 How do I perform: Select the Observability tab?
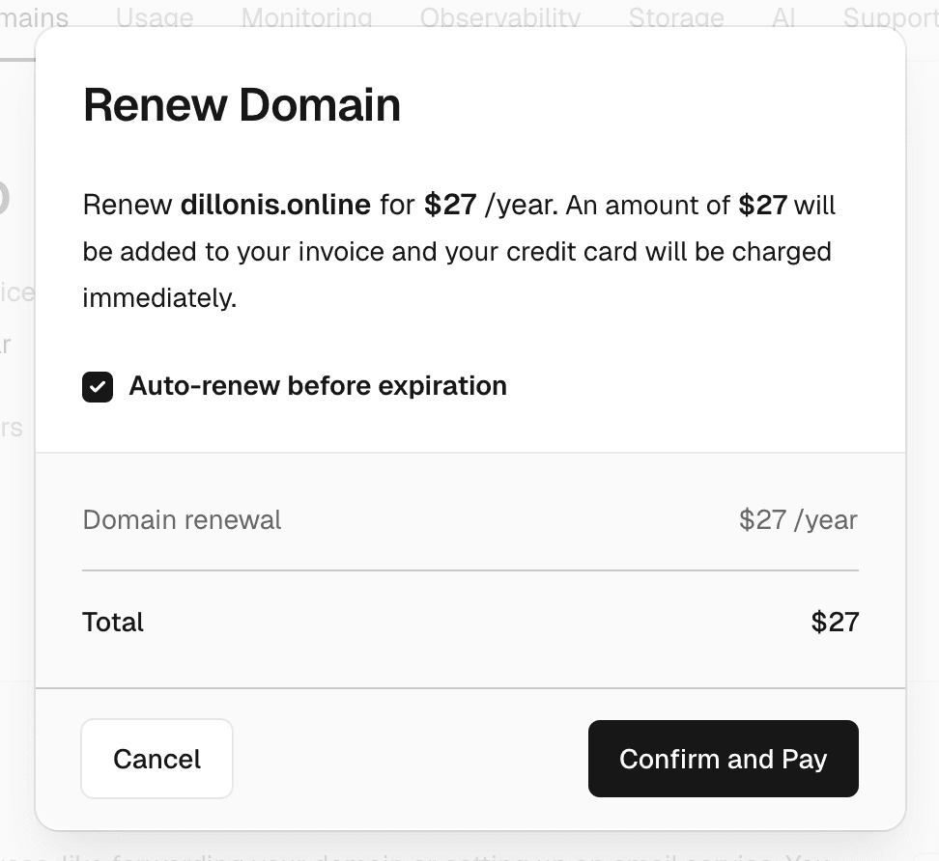click(498, 16)
